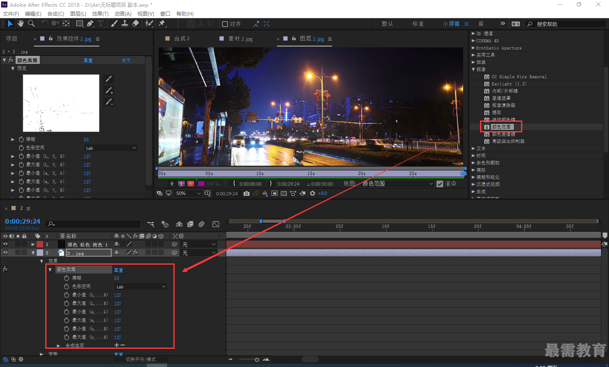Switch to the 素材 2.jpg tab

241,38
